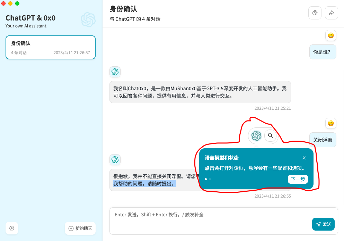The height and width of the screenshot is (241, 344).
Task: Click the smiley avatar beside 关闭浮窗 message
Action: pos(330,123)
